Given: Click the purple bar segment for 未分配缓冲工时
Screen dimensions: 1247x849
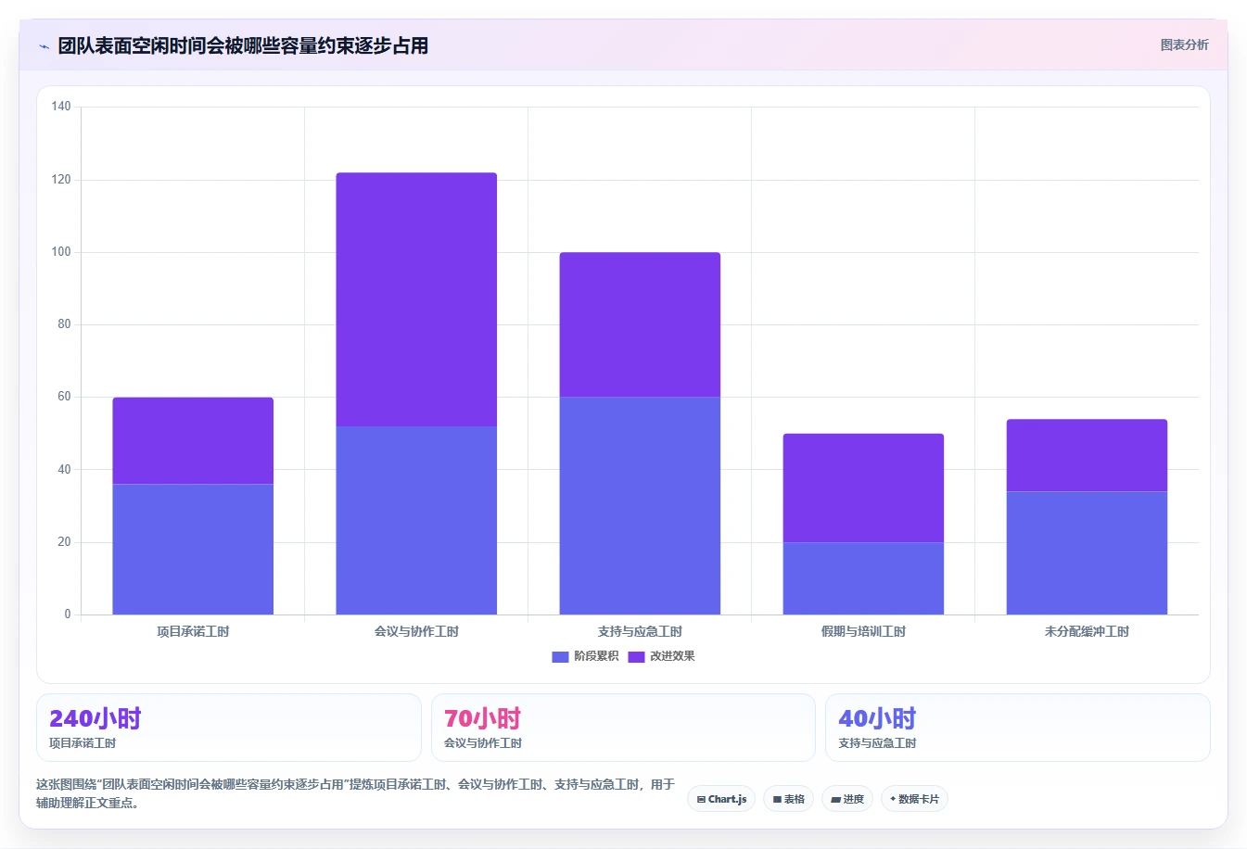Looking at the screenshot, I should coord(1087,455).
